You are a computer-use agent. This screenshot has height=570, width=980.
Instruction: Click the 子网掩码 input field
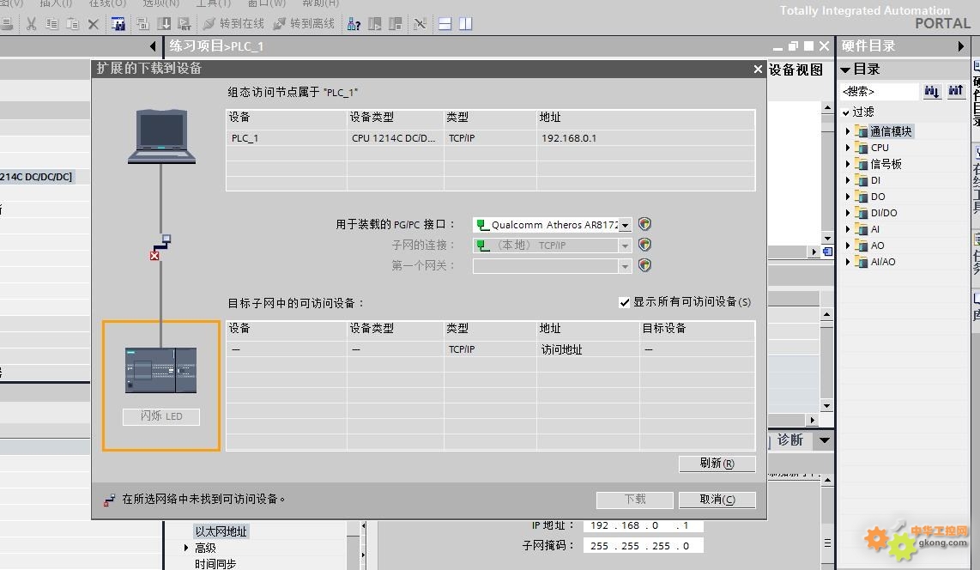[x=643, y=546]
